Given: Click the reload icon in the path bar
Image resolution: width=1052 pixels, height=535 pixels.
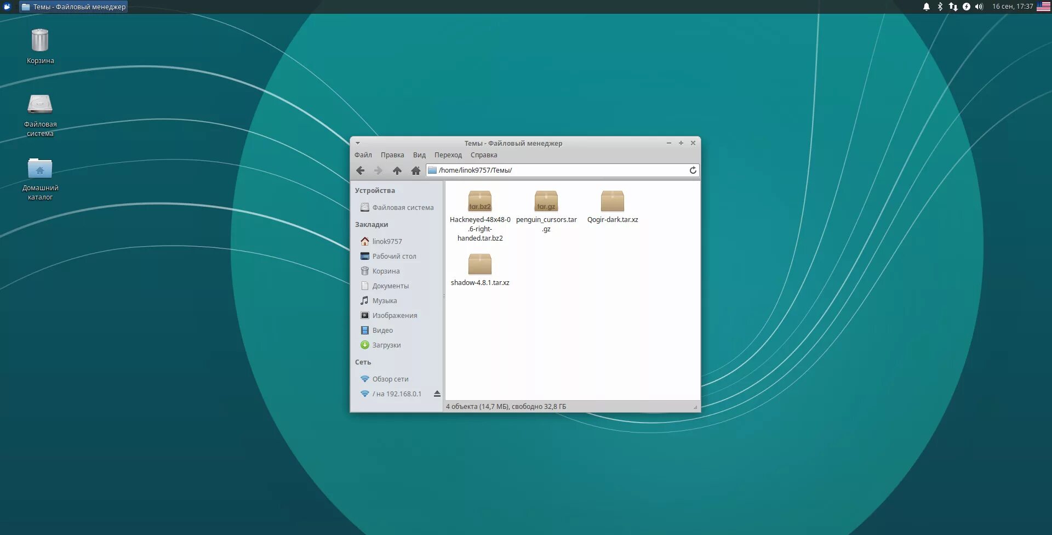Looking at the screenshot, I should click(x=693, y=170).
